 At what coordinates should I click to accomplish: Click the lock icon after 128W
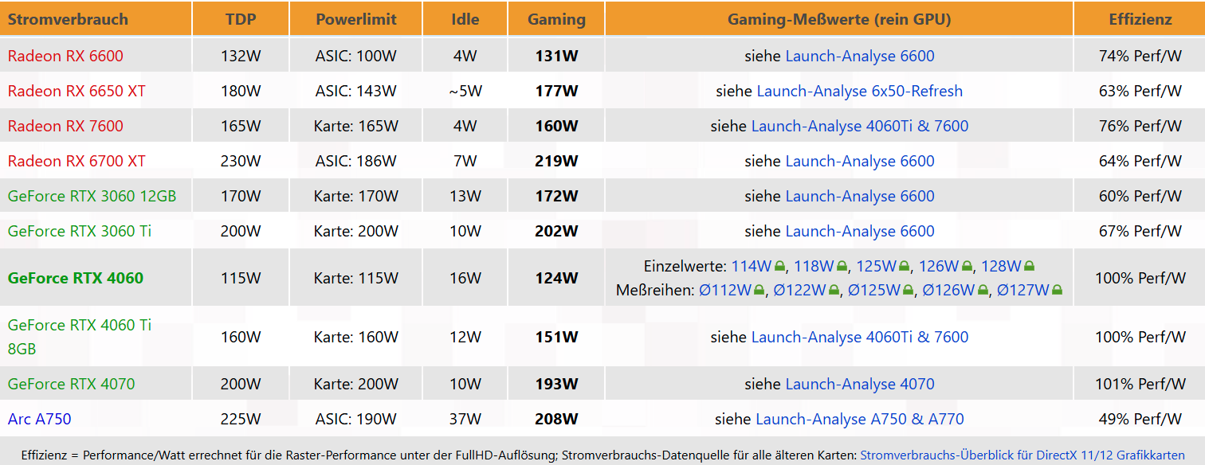coord(1029,266)
